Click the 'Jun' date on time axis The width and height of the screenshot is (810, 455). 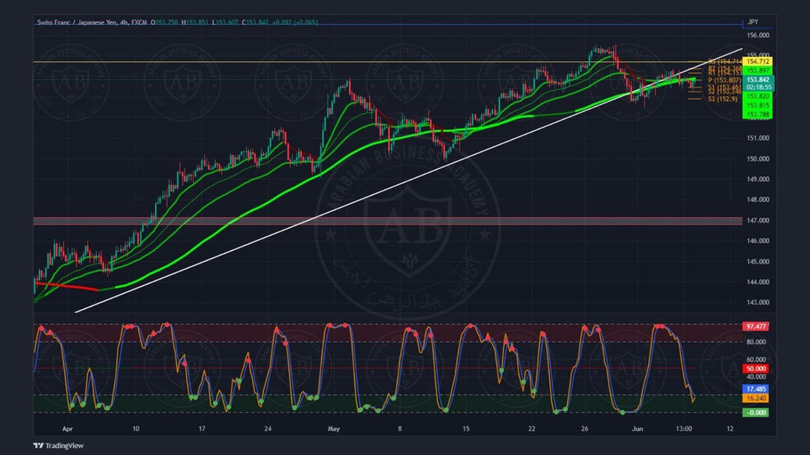[637, 429]
